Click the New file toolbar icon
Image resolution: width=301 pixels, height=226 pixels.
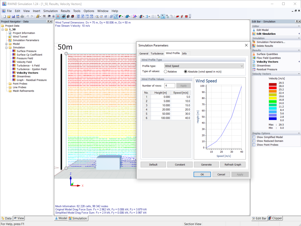(x=5, y=17)
